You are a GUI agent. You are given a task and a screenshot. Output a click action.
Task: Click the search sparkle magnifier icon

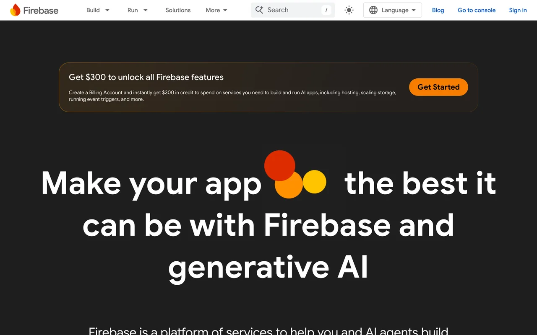tap(259, 10)
